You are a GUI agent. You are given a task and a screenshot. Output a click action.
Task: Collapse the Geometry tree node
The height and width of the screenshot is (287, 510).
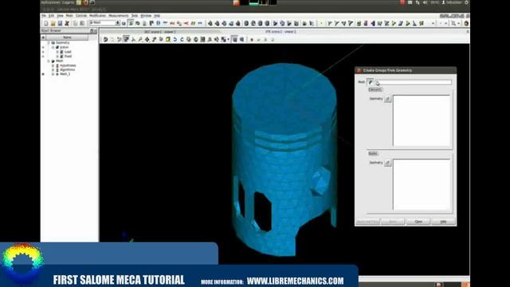tap(49, 42)
